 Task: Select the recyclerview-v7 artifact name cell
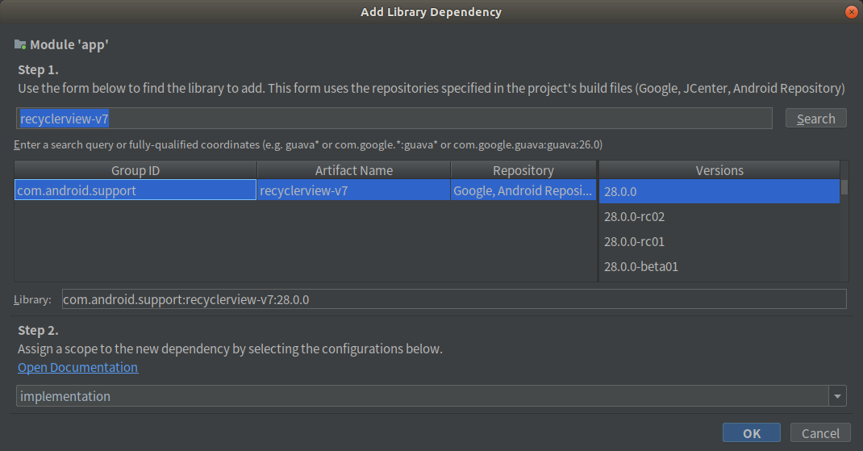tap(353, 190)
